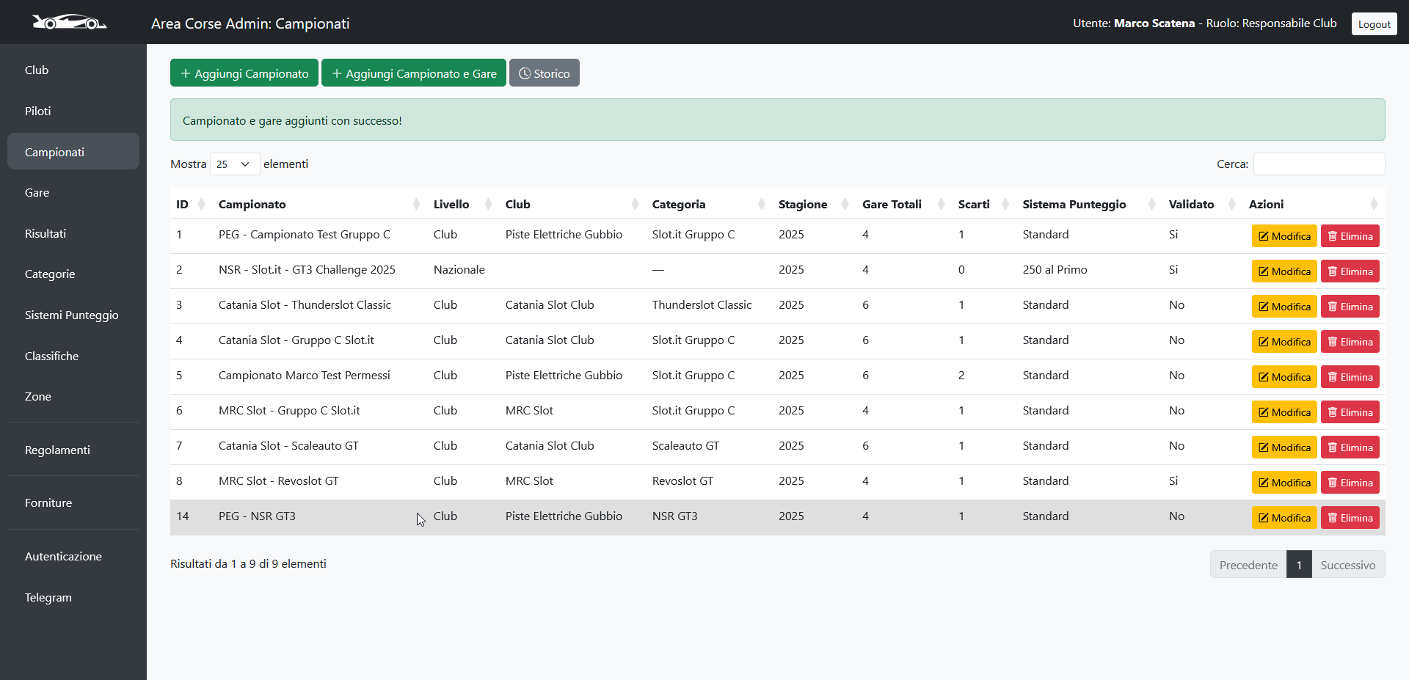Click Modifica edit button for MRC Slot - Revoslot GT
The height and width of the screenshot is (680, 1409).
(1284, 483)
